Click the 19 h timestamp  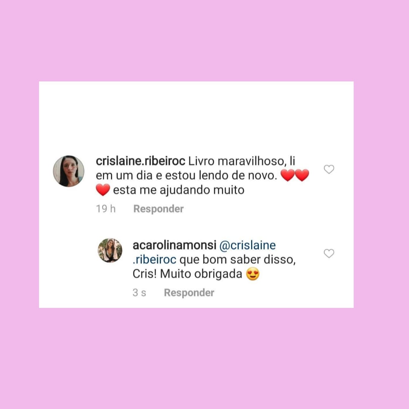106,209
